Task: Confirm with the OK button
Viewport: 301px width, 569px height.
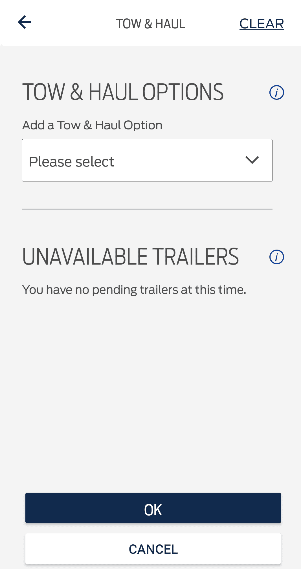Action: click(153, 508)
